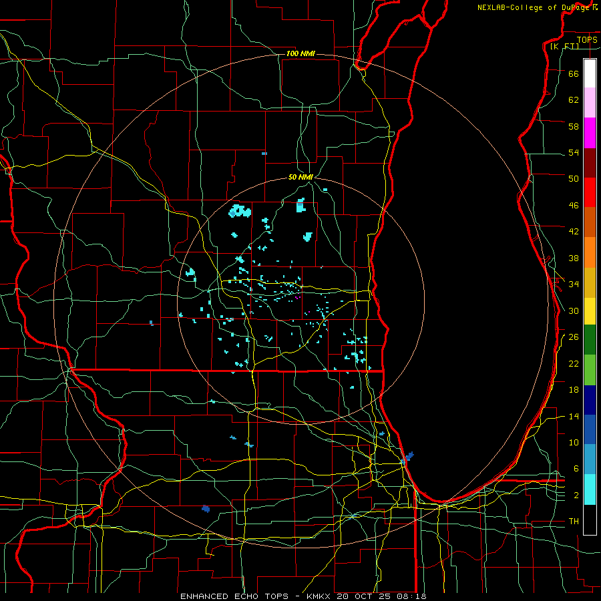The image size is (601, 601).
Task: Click the legend value "26"
Action: tap(574, 337)
